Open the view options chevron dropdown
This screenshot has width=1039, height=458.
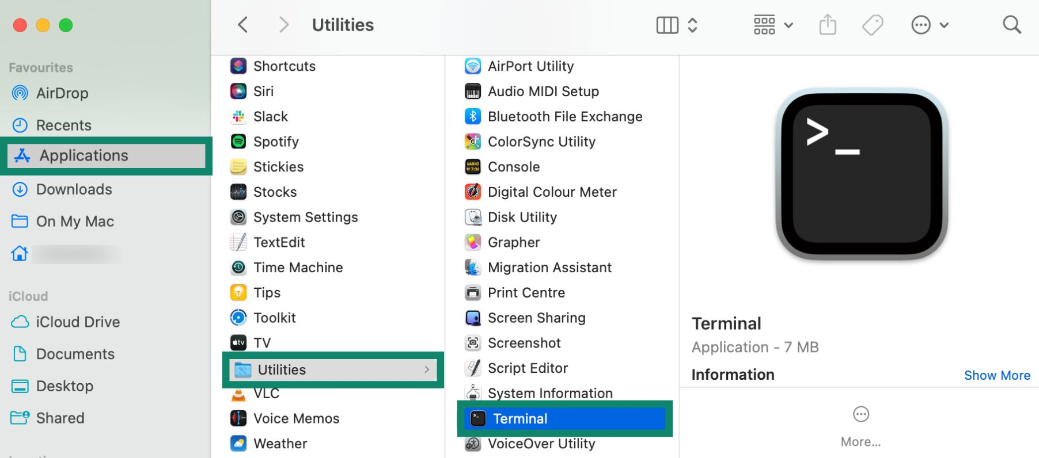coord(692,24)
